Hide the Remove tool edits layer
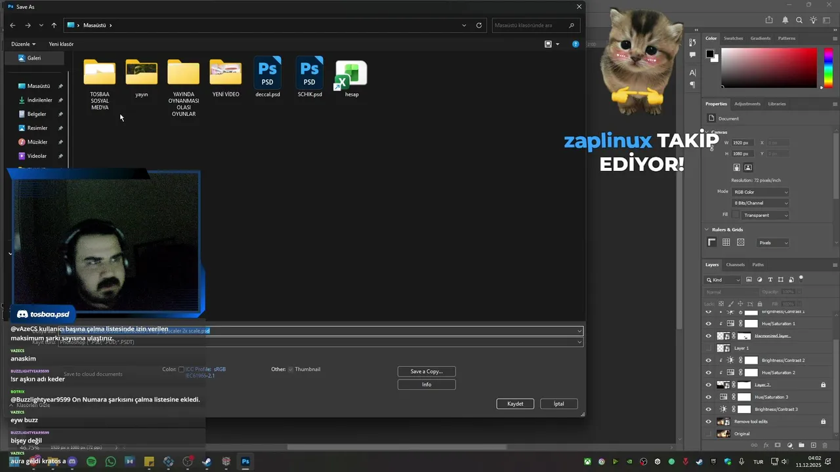Image resolution: width=840 pixels, height=472 pixels. pyautogui.click(x=708, y=422)
